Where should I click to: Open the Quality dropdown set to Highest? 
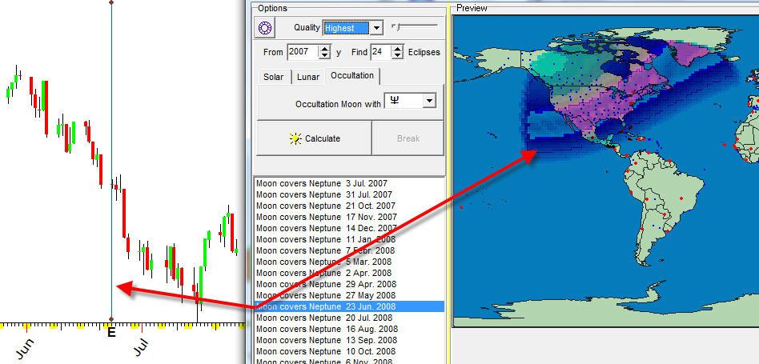click(x=376, y=28)
